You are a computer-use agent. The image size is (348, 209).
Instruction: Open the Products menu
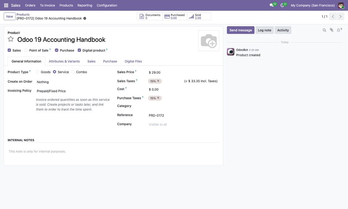click(x=66, y=5)
